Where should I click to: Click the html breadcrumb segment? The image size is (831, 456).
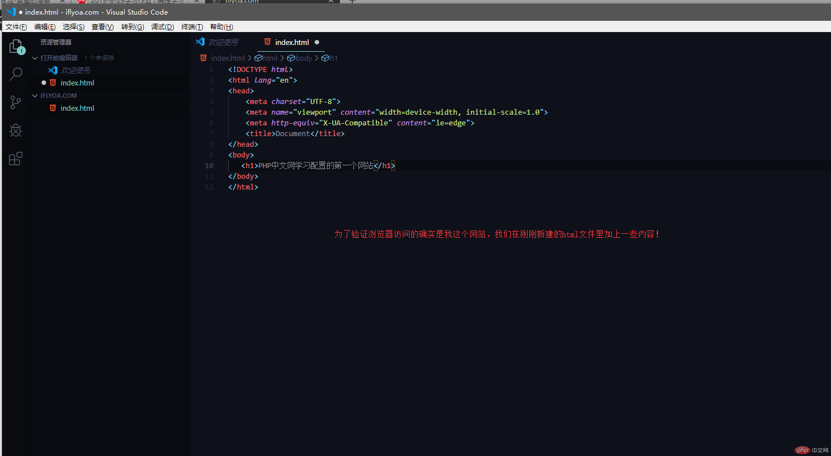pos(267,58)
